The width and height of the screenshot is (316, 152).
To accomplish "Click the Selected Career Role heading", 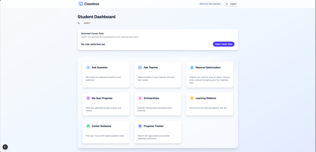I will (92, 33).
